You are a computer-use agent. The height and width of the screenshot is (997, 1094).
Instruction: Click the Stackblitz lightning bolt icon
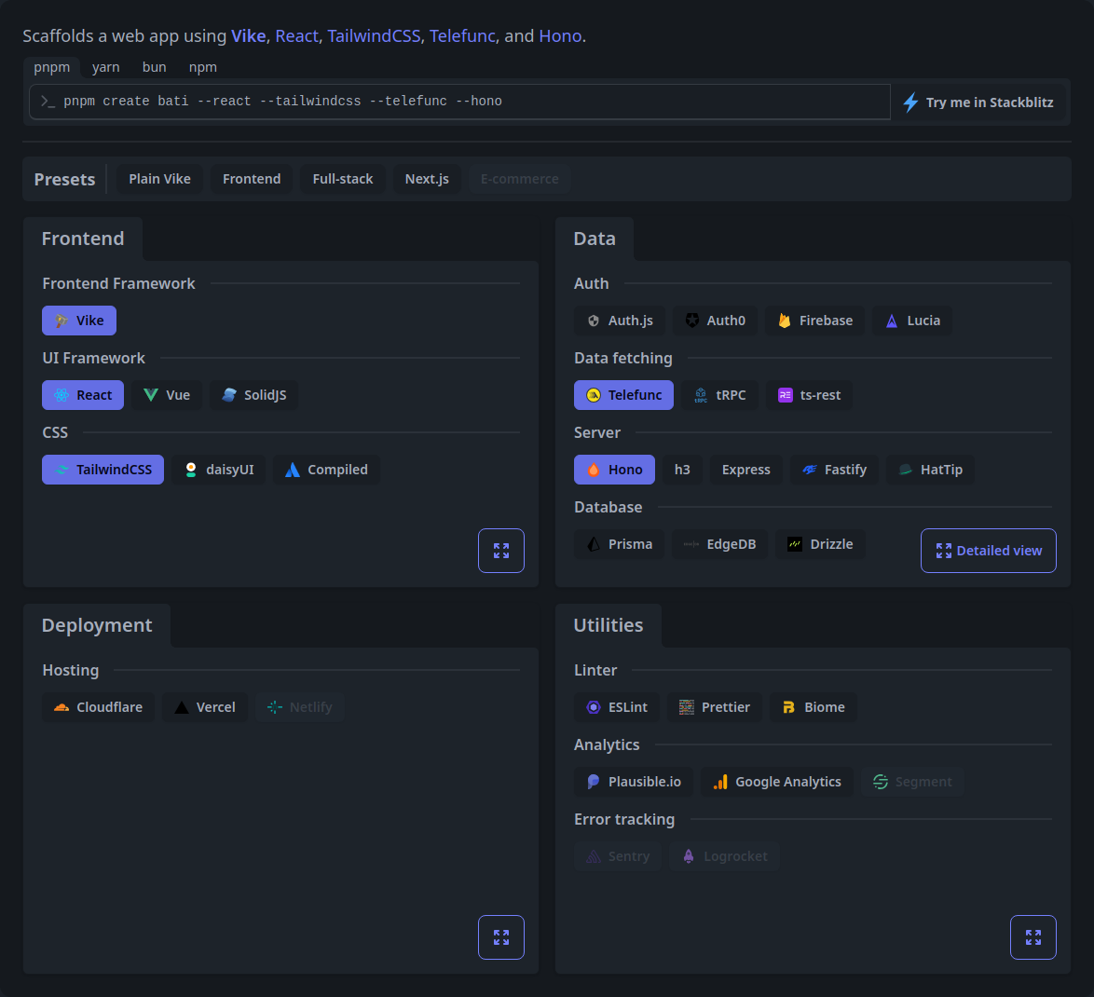[910, 102]
